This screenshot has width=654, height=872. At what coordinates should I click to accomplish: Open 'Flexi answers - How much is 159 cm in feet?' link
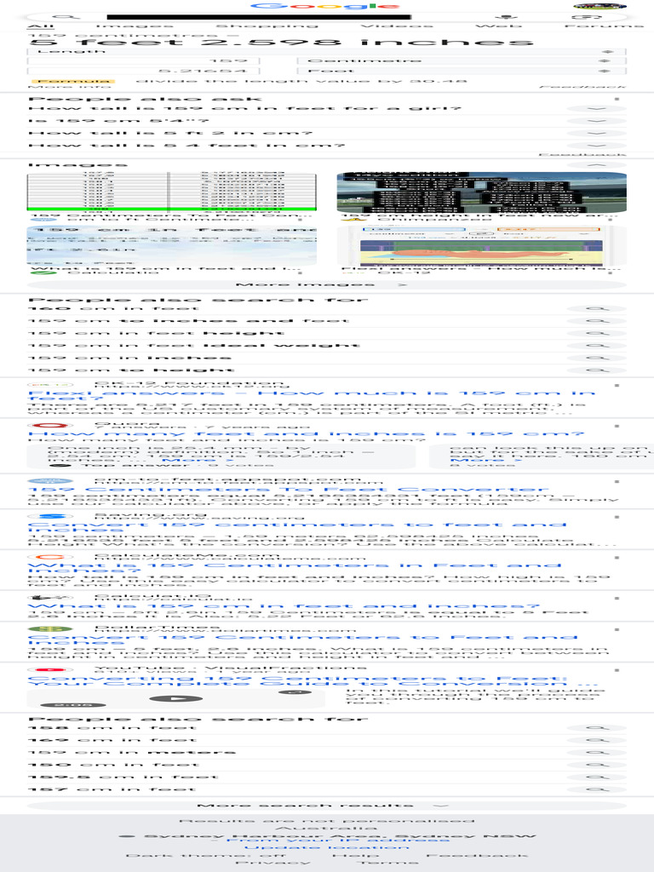312,395
